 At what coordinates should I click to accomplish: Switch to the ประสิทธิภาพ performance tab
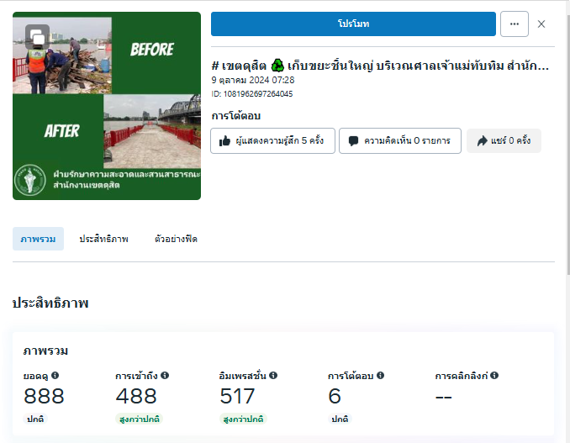click(x=103, y=239)
